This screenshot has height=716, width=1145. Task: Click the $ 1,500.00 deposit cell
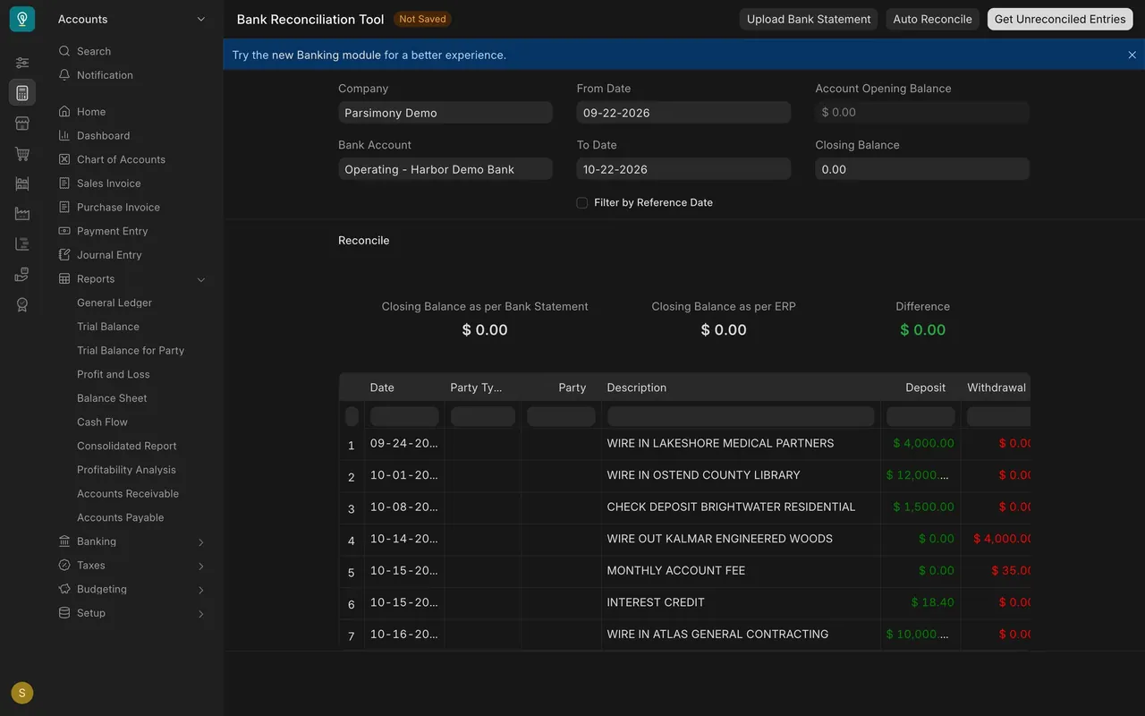click(920, 507)
